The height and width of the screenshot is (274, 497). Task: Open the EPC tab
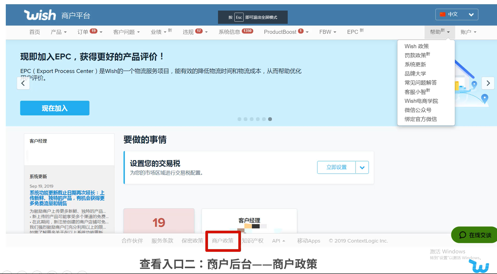355,32
